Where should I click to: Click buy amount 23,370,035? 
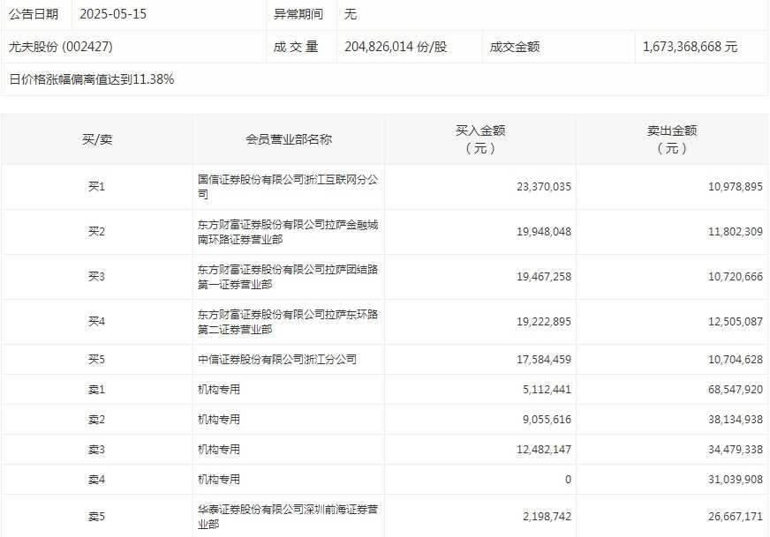544,187
